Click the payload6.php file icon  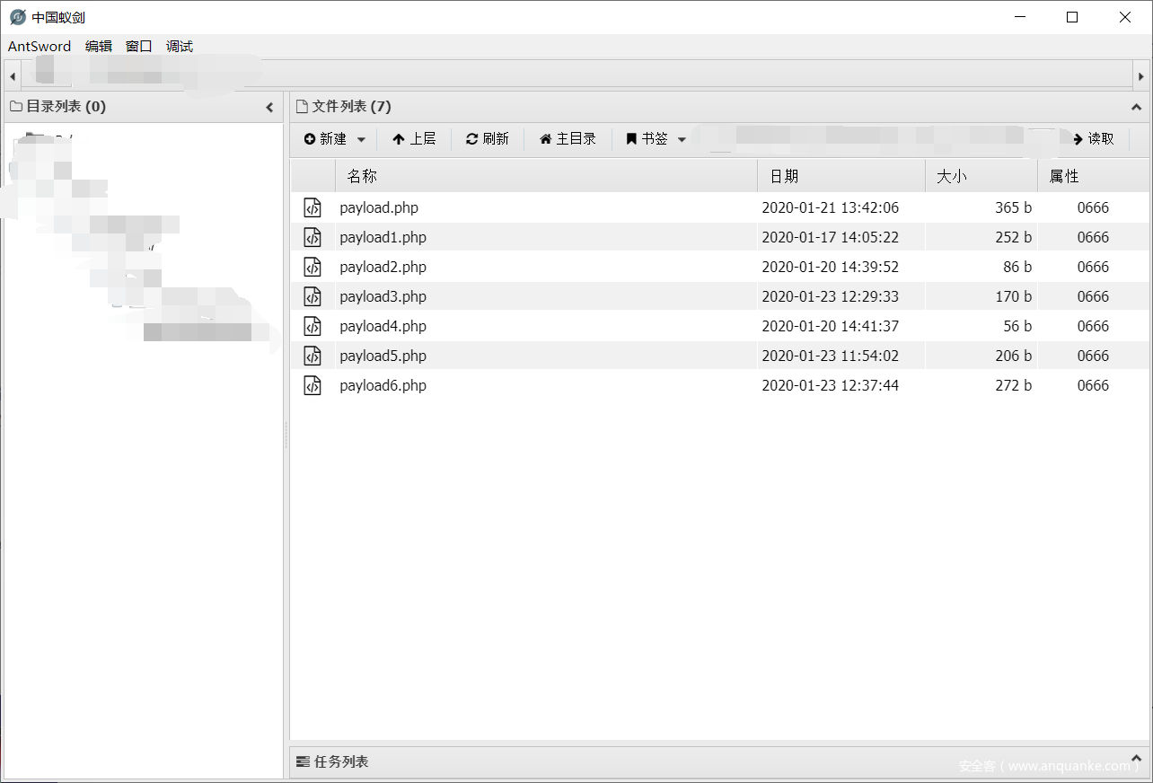(312, 385)
